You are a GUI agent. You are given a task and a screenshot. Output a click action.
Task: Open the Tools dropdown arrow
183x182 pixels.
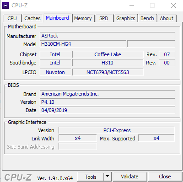point(108,177)
